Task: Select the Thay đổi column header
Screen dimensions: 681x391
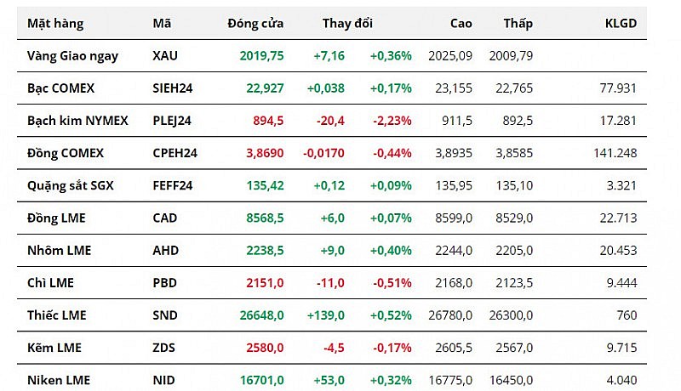Action: pos(347,24)
